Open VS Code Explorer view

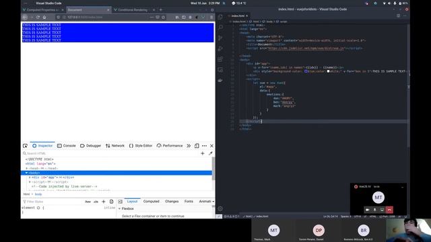pos(220,17)
